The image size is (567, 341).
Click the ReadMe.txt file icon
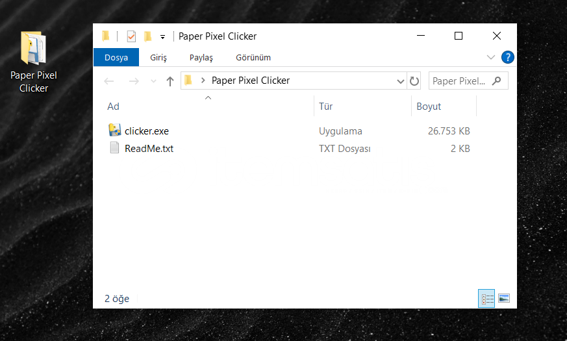[x=115, y=148]
